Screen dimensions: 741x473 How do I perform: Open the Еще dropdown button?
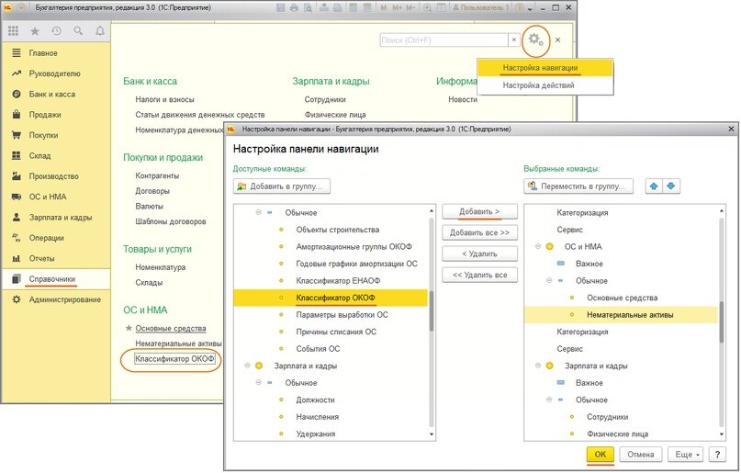click(x=686, y=455)
